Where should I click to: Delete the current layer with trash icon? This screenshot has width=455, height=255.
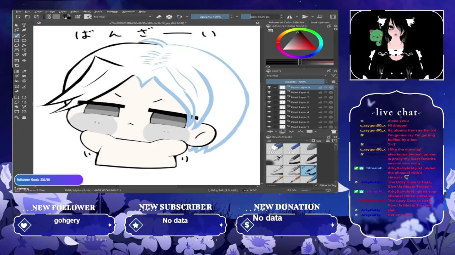tap(333, 131)
